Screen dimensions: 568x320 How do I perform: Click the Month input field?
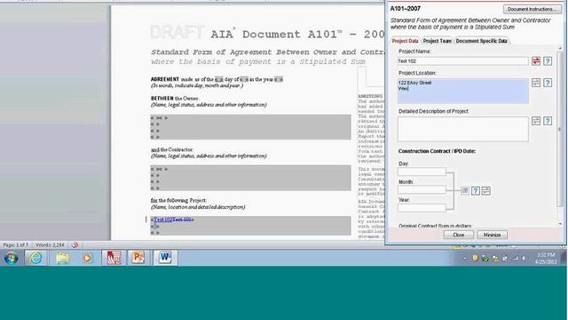tap(422, 189)
